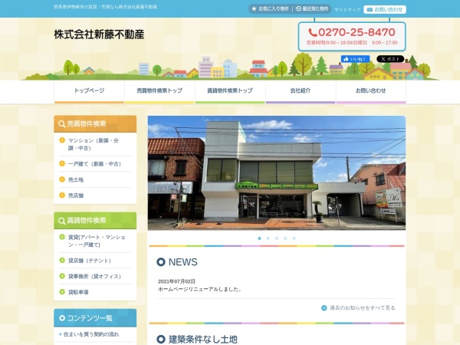Open the お気に入り物件 favorites link
460x345 pixels.
[270, 8]
